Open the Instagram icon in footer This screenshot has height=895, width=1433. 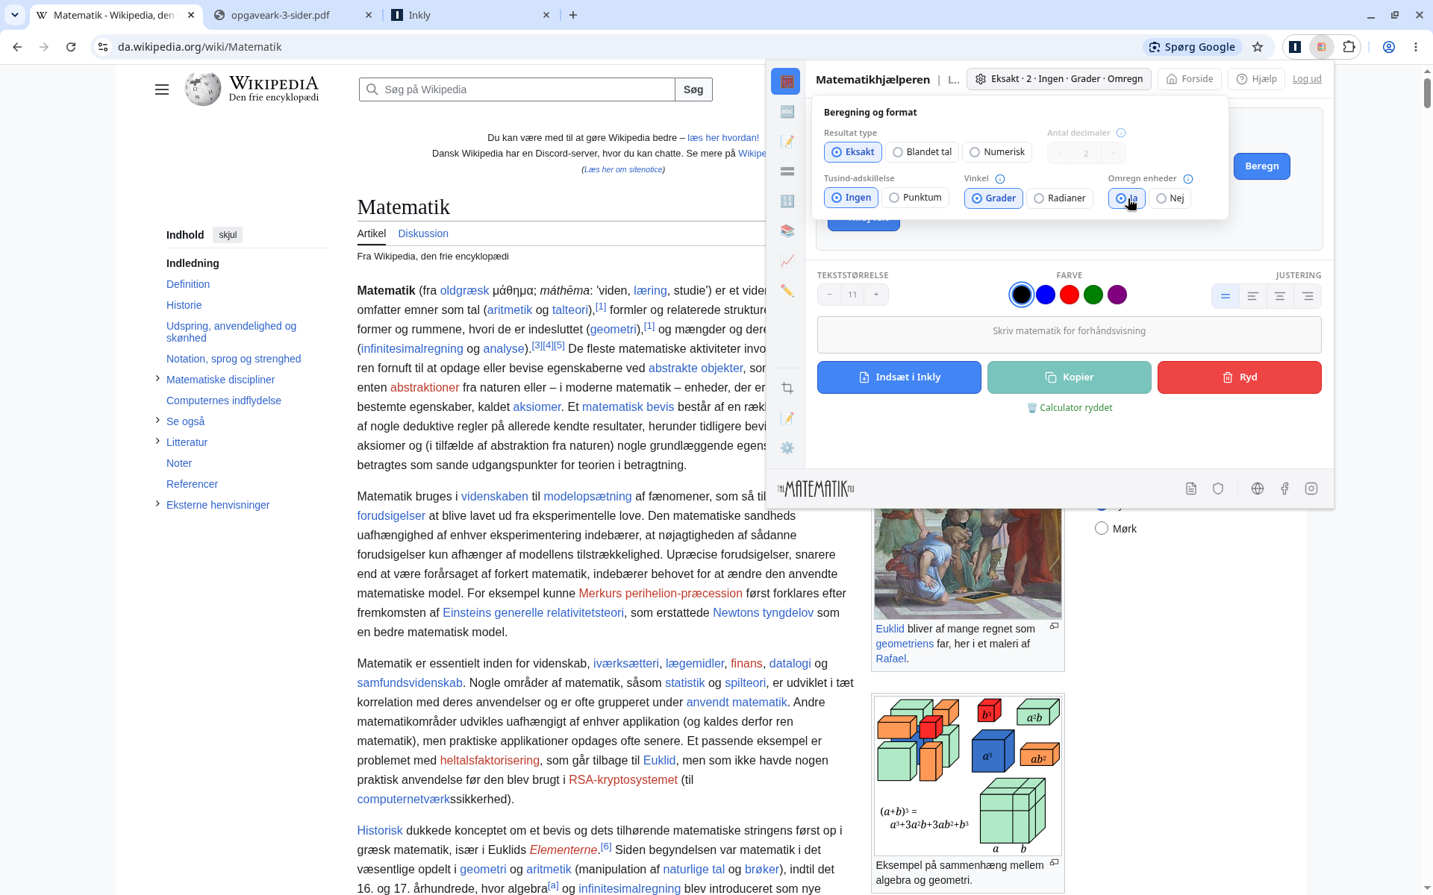coord(1311,489)
